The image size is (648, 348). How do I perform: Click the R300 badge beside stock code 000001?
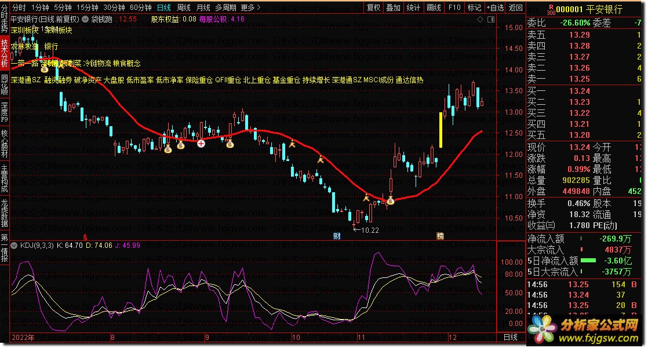(x=551, y=10)
